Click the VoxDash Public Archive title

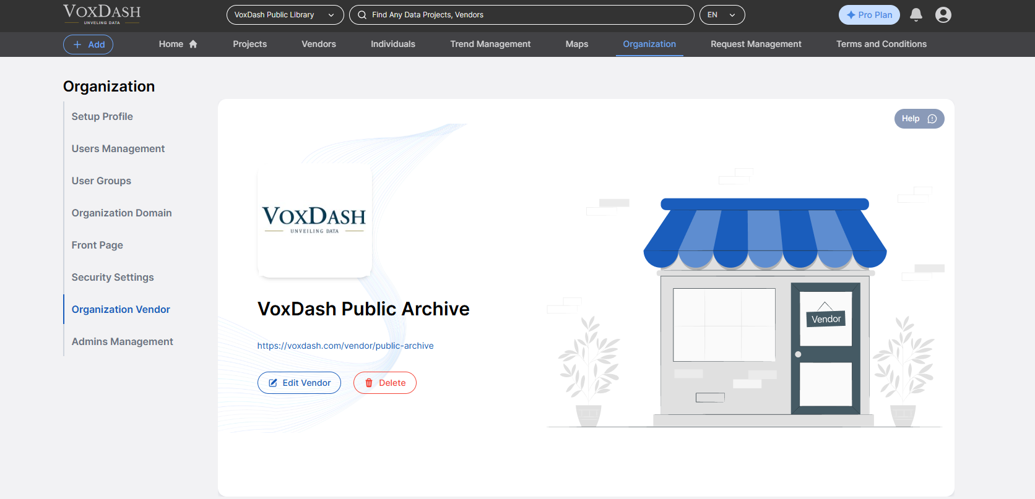(x=363, y=309)
